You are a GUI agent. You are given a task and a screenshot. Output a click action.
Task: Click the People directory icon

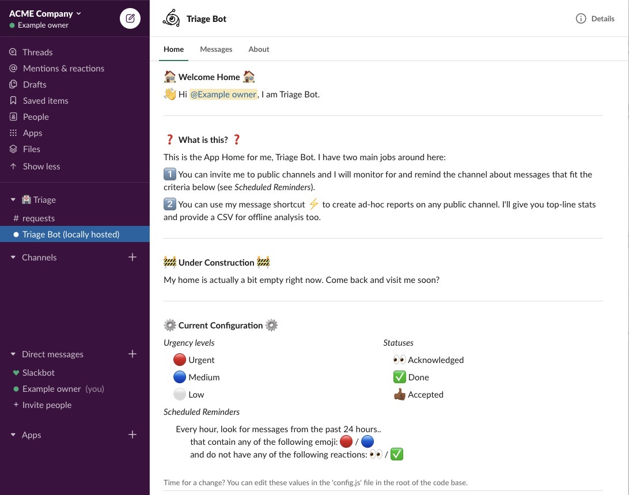click(13, 116)
